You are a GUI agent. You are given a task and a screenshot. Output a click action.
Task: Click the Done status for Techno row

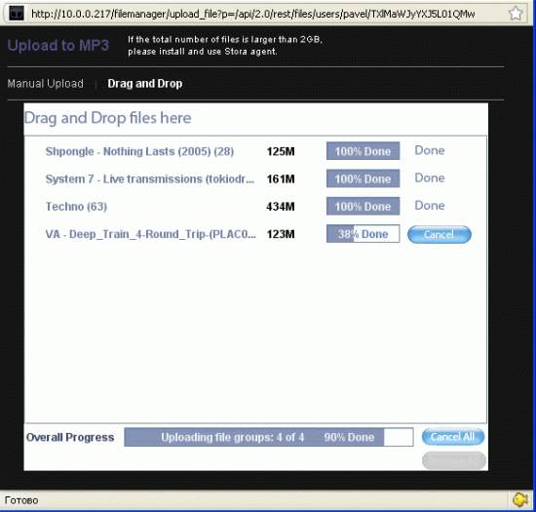coord(430,206)
